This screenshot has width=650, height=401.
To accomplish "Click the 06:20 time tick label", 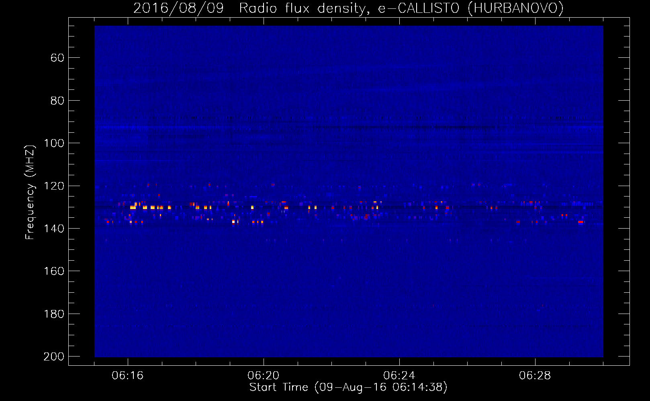I will coord(264,376).
